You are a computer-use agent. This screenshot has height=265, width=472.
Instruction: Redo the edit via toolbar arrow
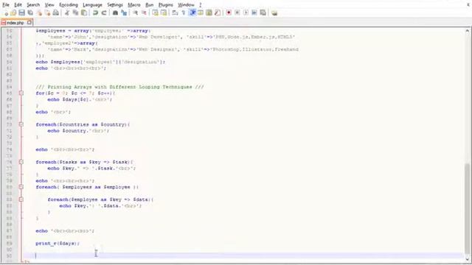pyautogui.click(x=104, y=13)
